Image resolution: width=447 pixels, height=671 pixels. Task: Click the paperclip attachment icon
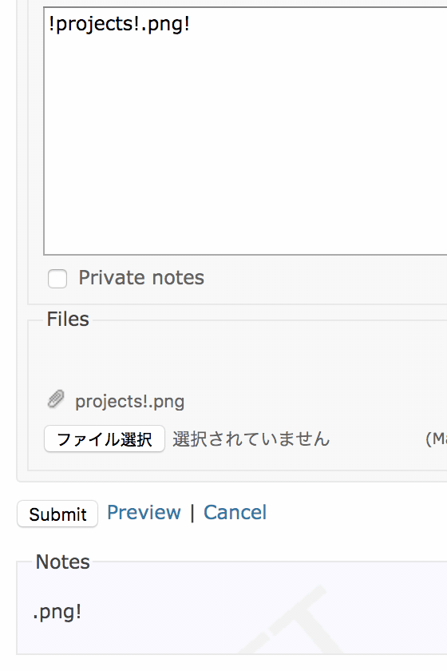point(56,399)
